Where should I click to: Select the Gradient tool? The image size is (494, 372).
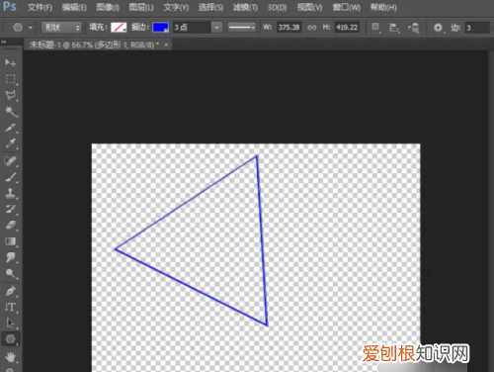(x=10, y=241)
